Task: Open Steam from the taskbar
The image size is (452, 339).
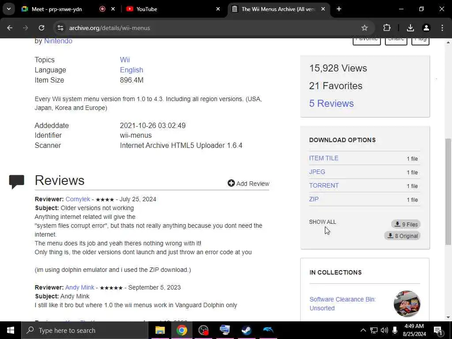Action: tap(246, 330)
